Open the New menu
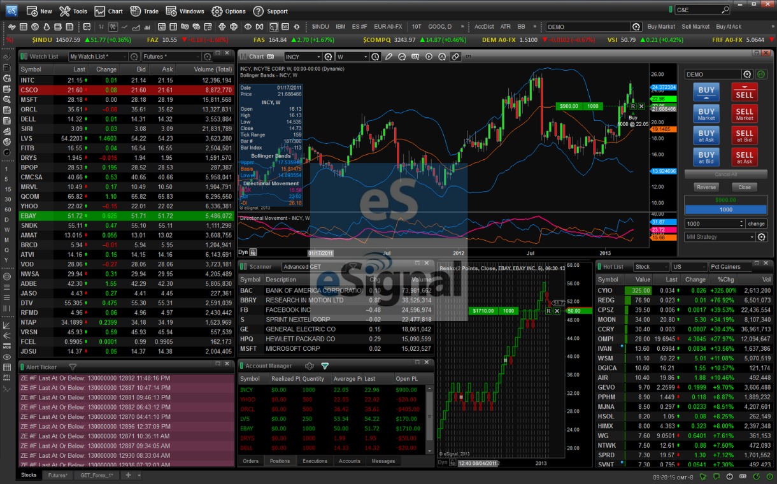 click(39, 11)
